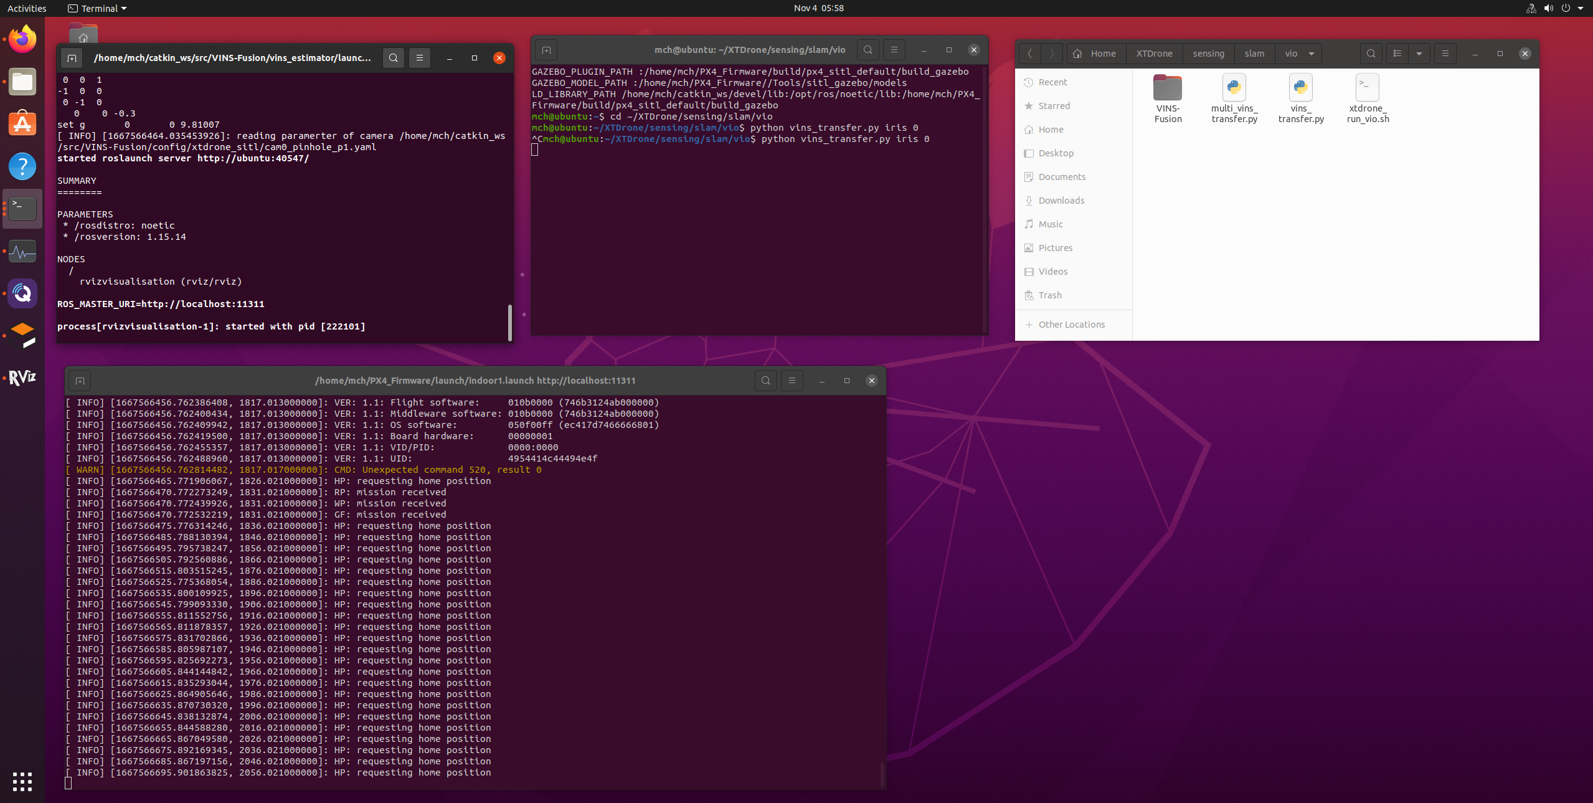
Task: Open Other Locations in the sidebar
Action: (x=1072, y=324)
